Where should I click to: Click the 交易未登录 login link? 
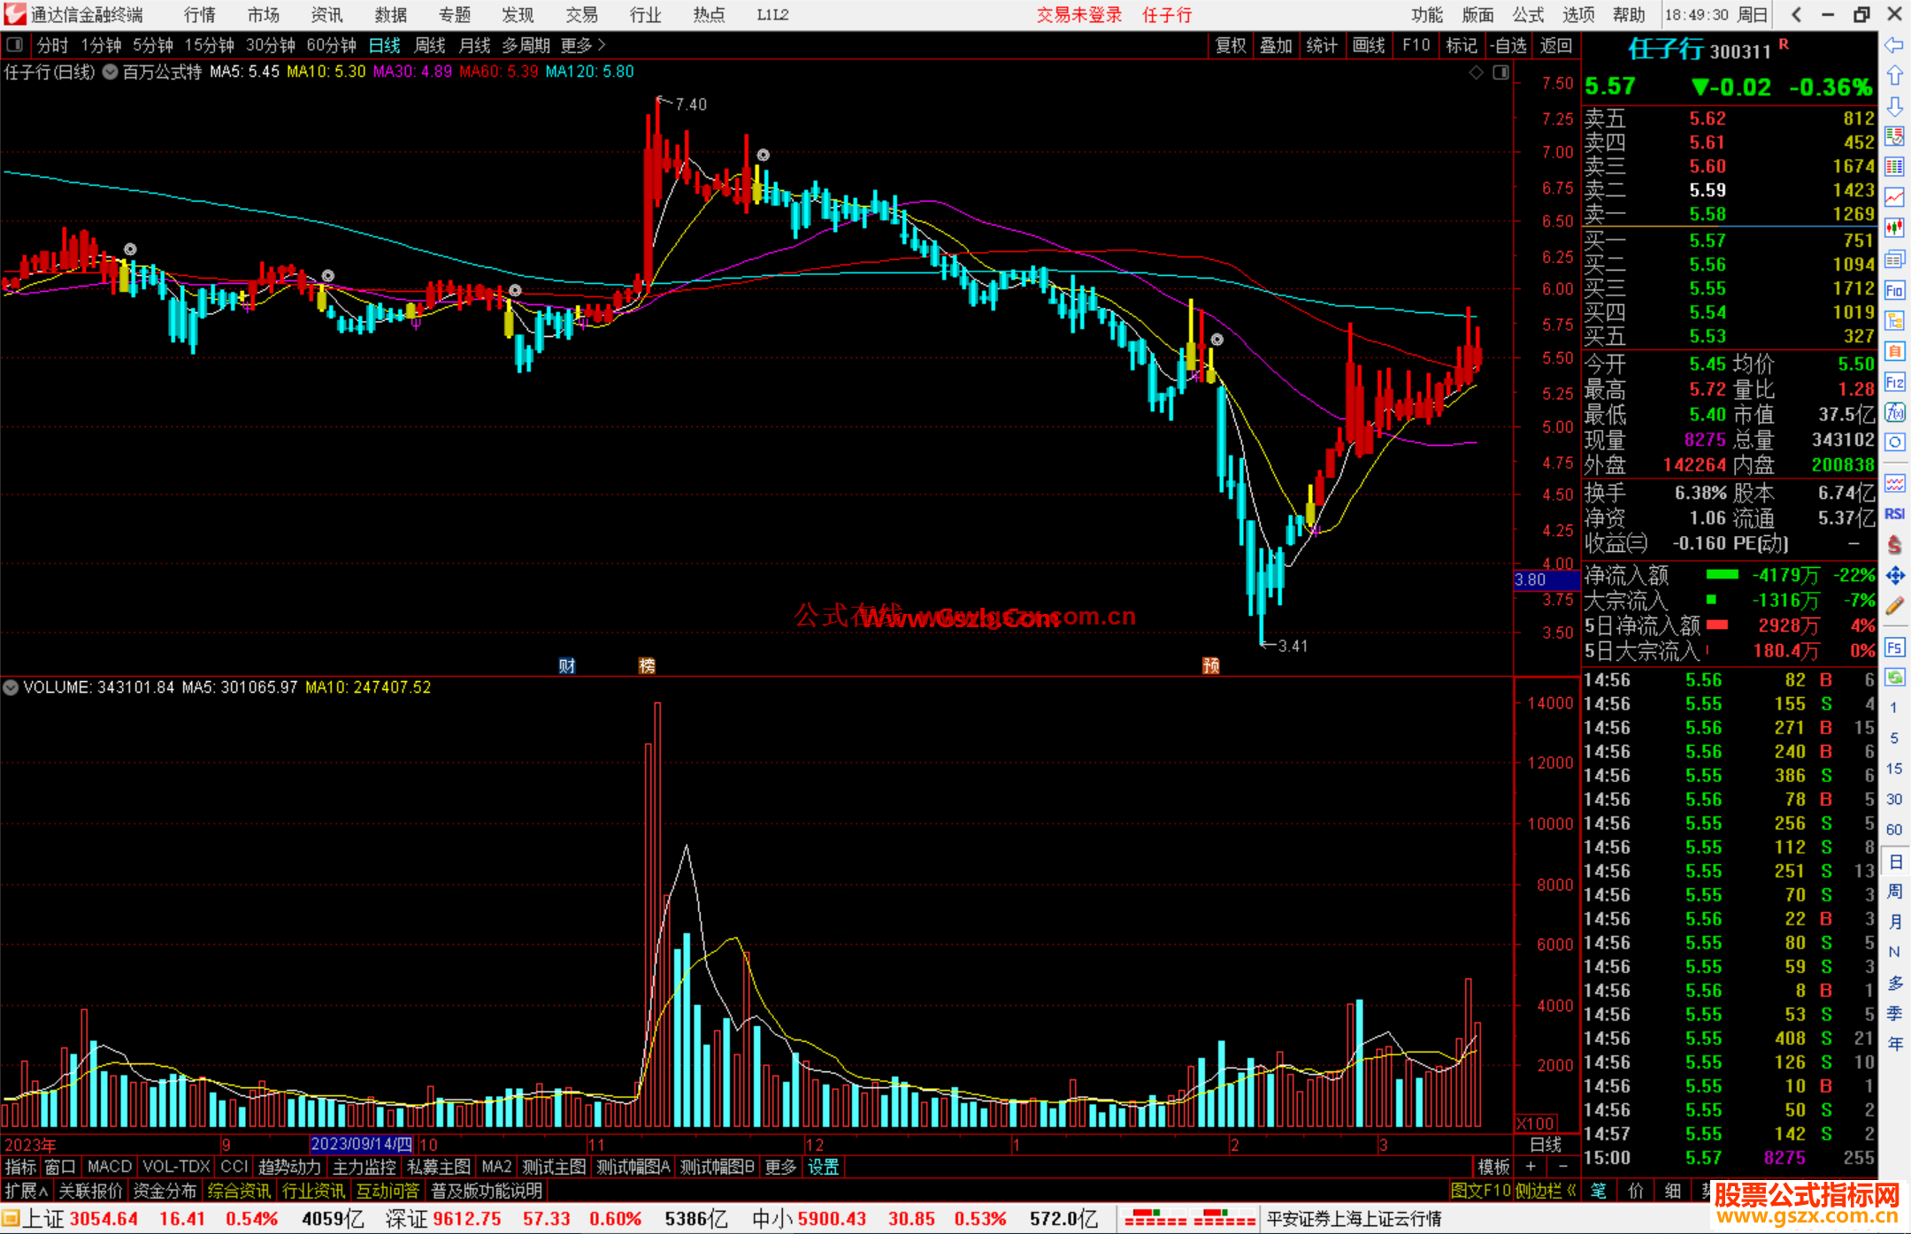(1078, 15)
